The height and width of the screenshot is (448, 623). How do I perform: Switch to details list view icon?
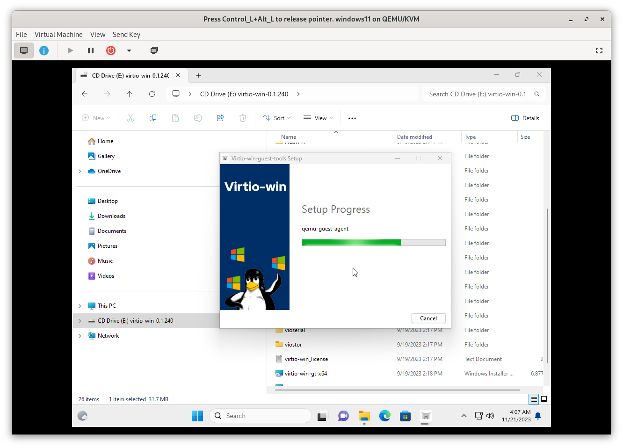pos(534,399)
